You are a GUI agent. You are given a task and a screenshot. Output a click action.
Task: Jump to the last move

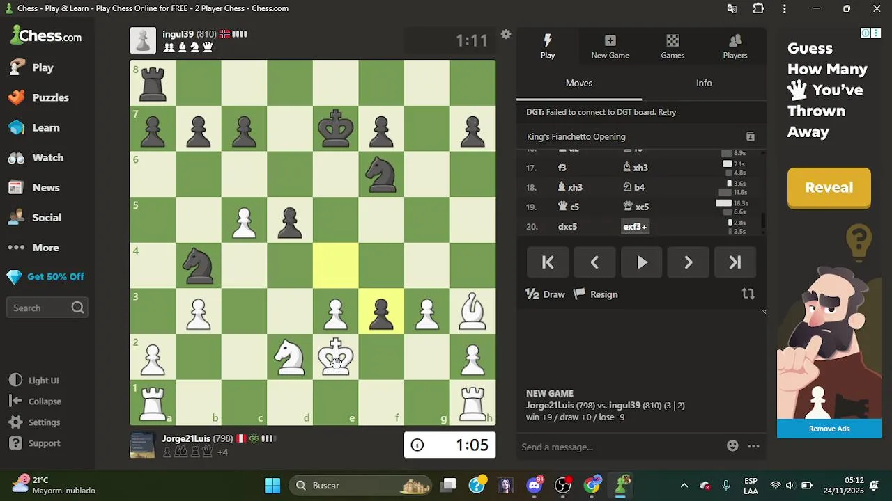[735, 262]
